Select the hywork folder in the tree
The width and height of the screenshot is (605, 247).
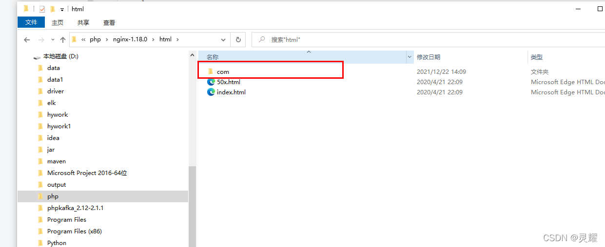click(x=58, y=114)
